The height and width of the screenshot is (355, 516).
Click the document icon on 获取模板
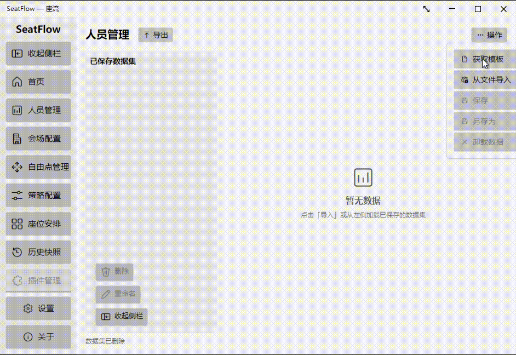pyautogui.click(x=465, y=59)
